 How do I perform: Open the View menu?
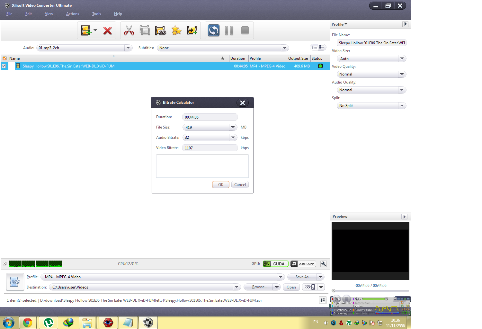49,14
